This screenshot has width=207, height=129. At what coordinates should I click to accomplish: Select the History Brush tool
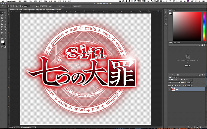pyautogui.click(x=5, y=24)
